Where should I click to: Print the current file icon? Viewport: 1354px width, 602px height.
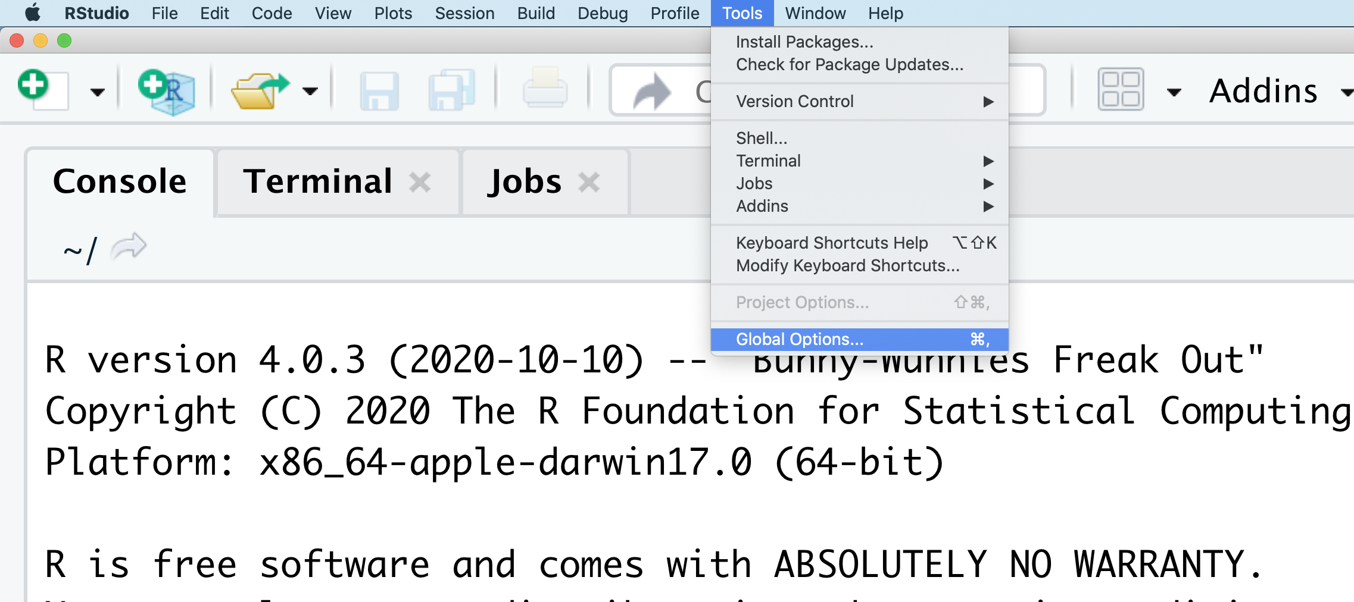coord(545,89)
